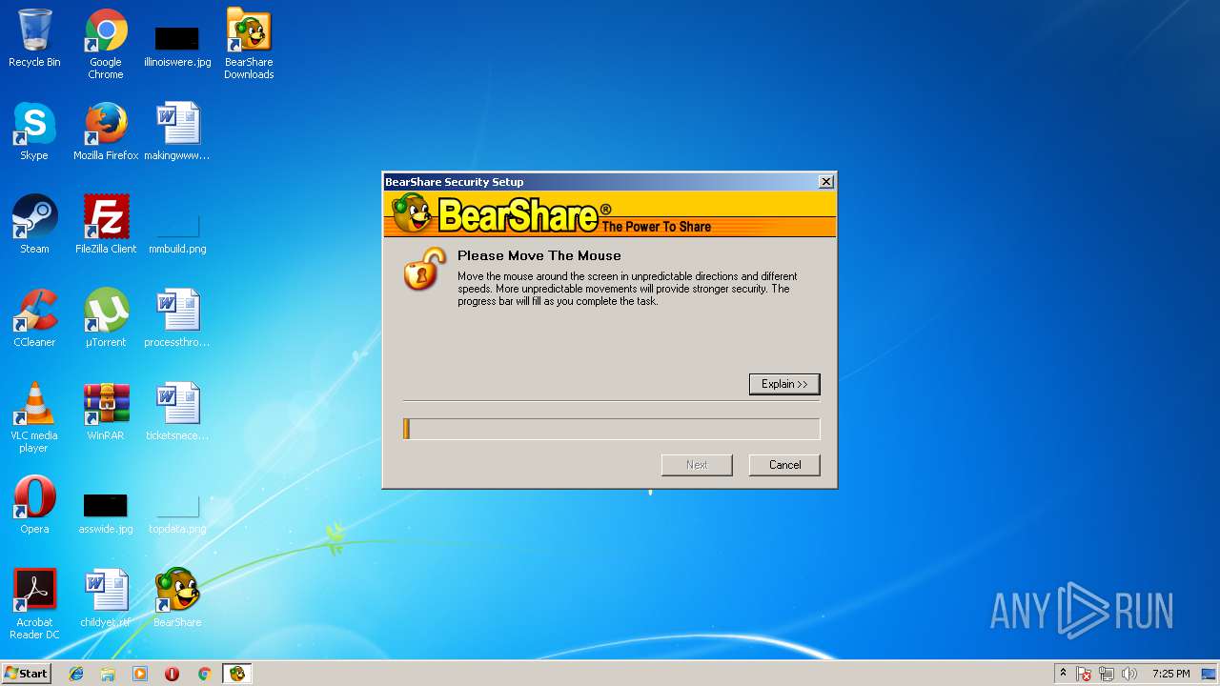Select the illinoiswere.jpg file icon
The image size is (1220, 686).
click(x=177, y=44)
